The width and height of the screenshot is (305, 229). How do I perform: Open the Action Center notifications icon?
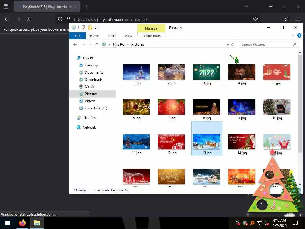[295, 223]
